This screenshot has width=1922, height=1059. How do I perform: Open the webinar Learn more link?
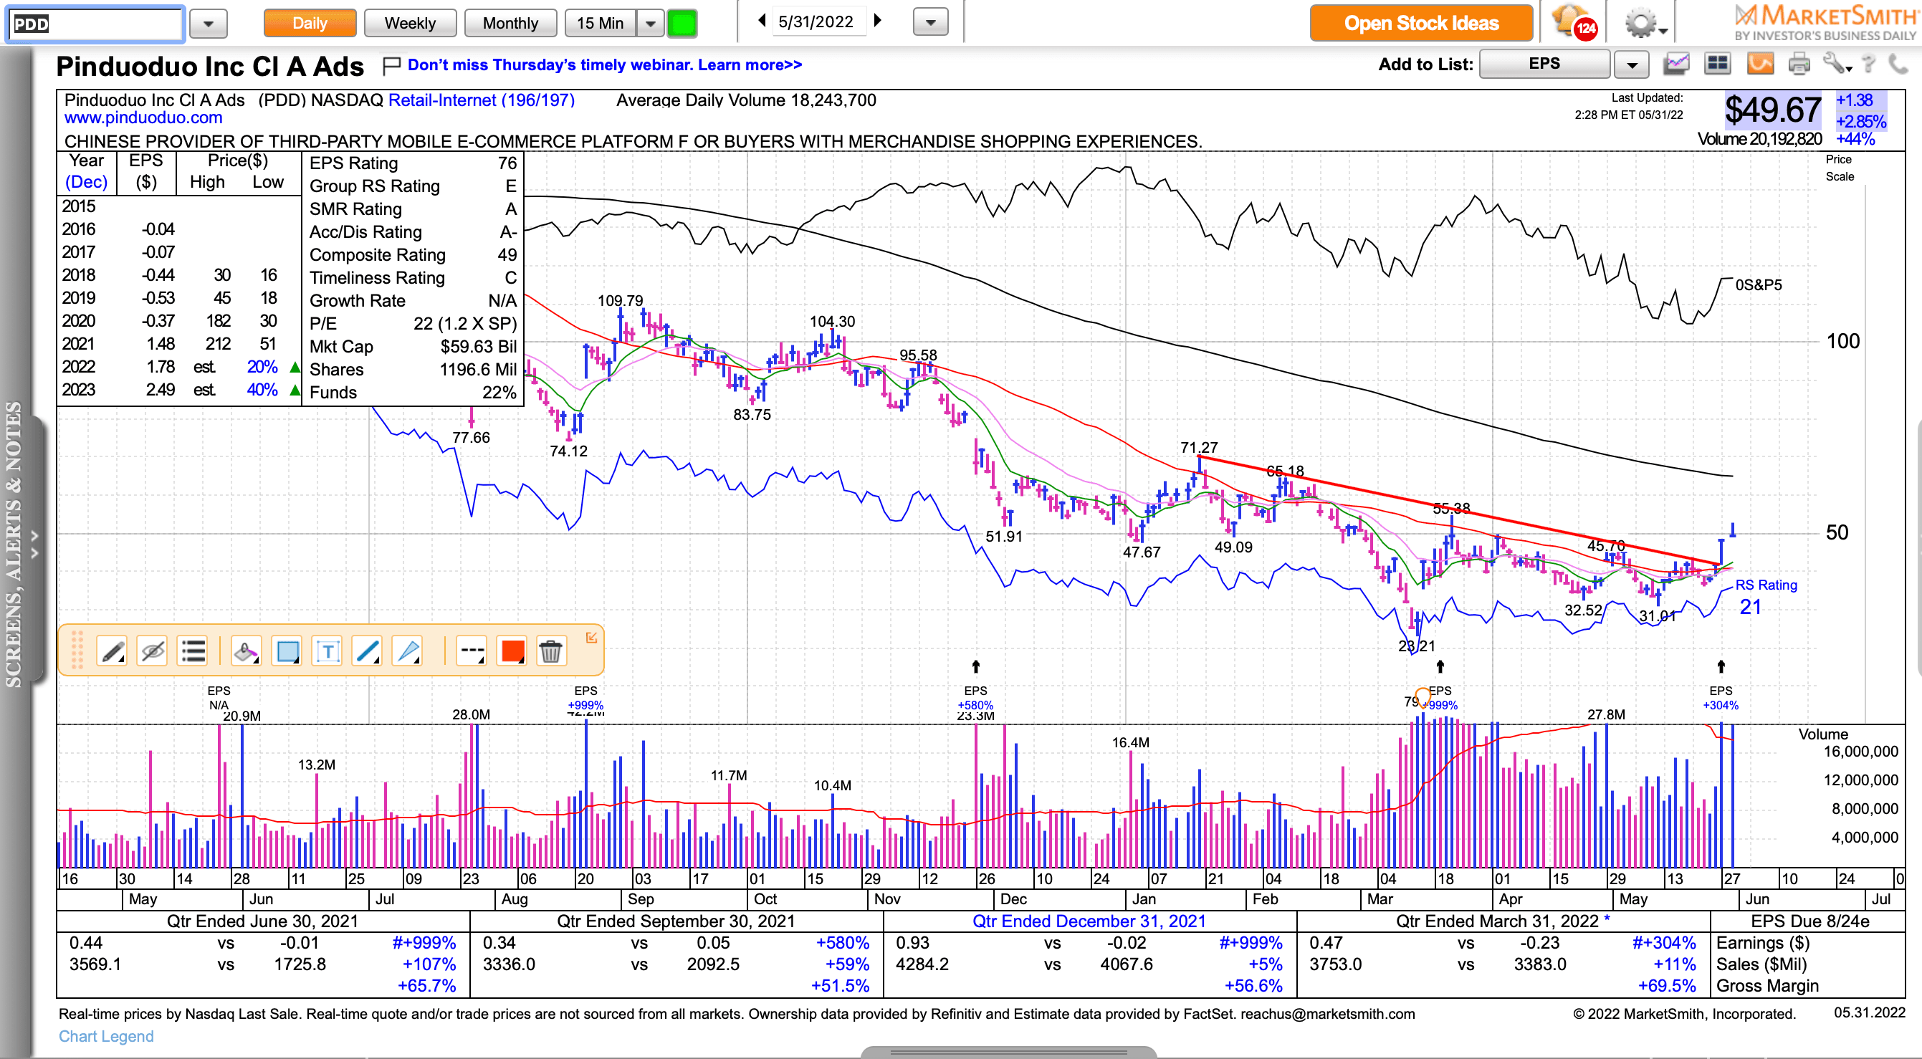(604, 65)
